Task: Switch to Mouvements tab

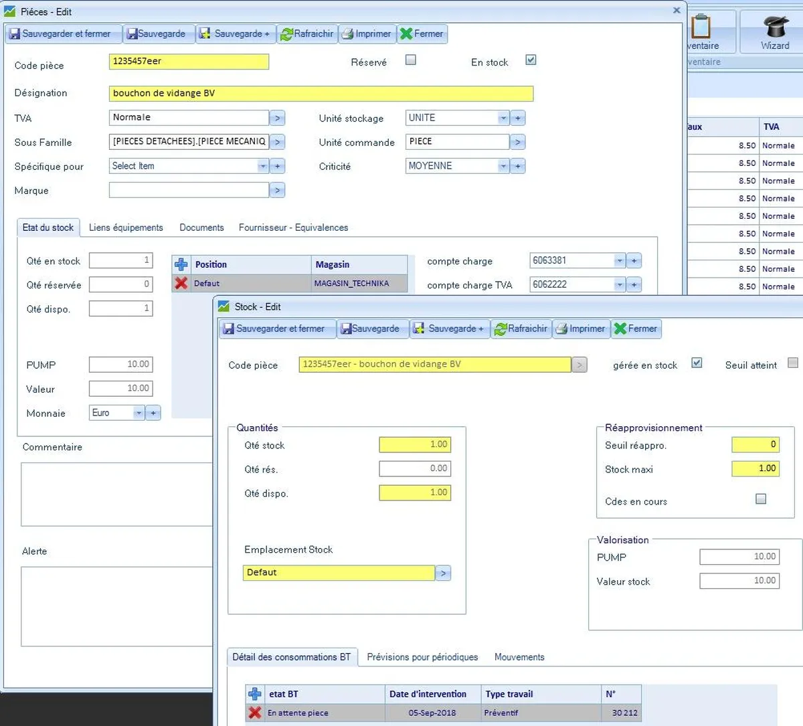Action: [519, 657]
